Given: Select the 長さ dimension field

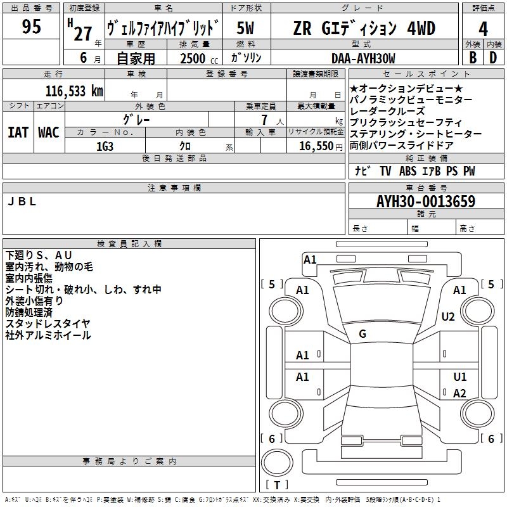Looking at the screenshot, I should (x=378, y=228).
